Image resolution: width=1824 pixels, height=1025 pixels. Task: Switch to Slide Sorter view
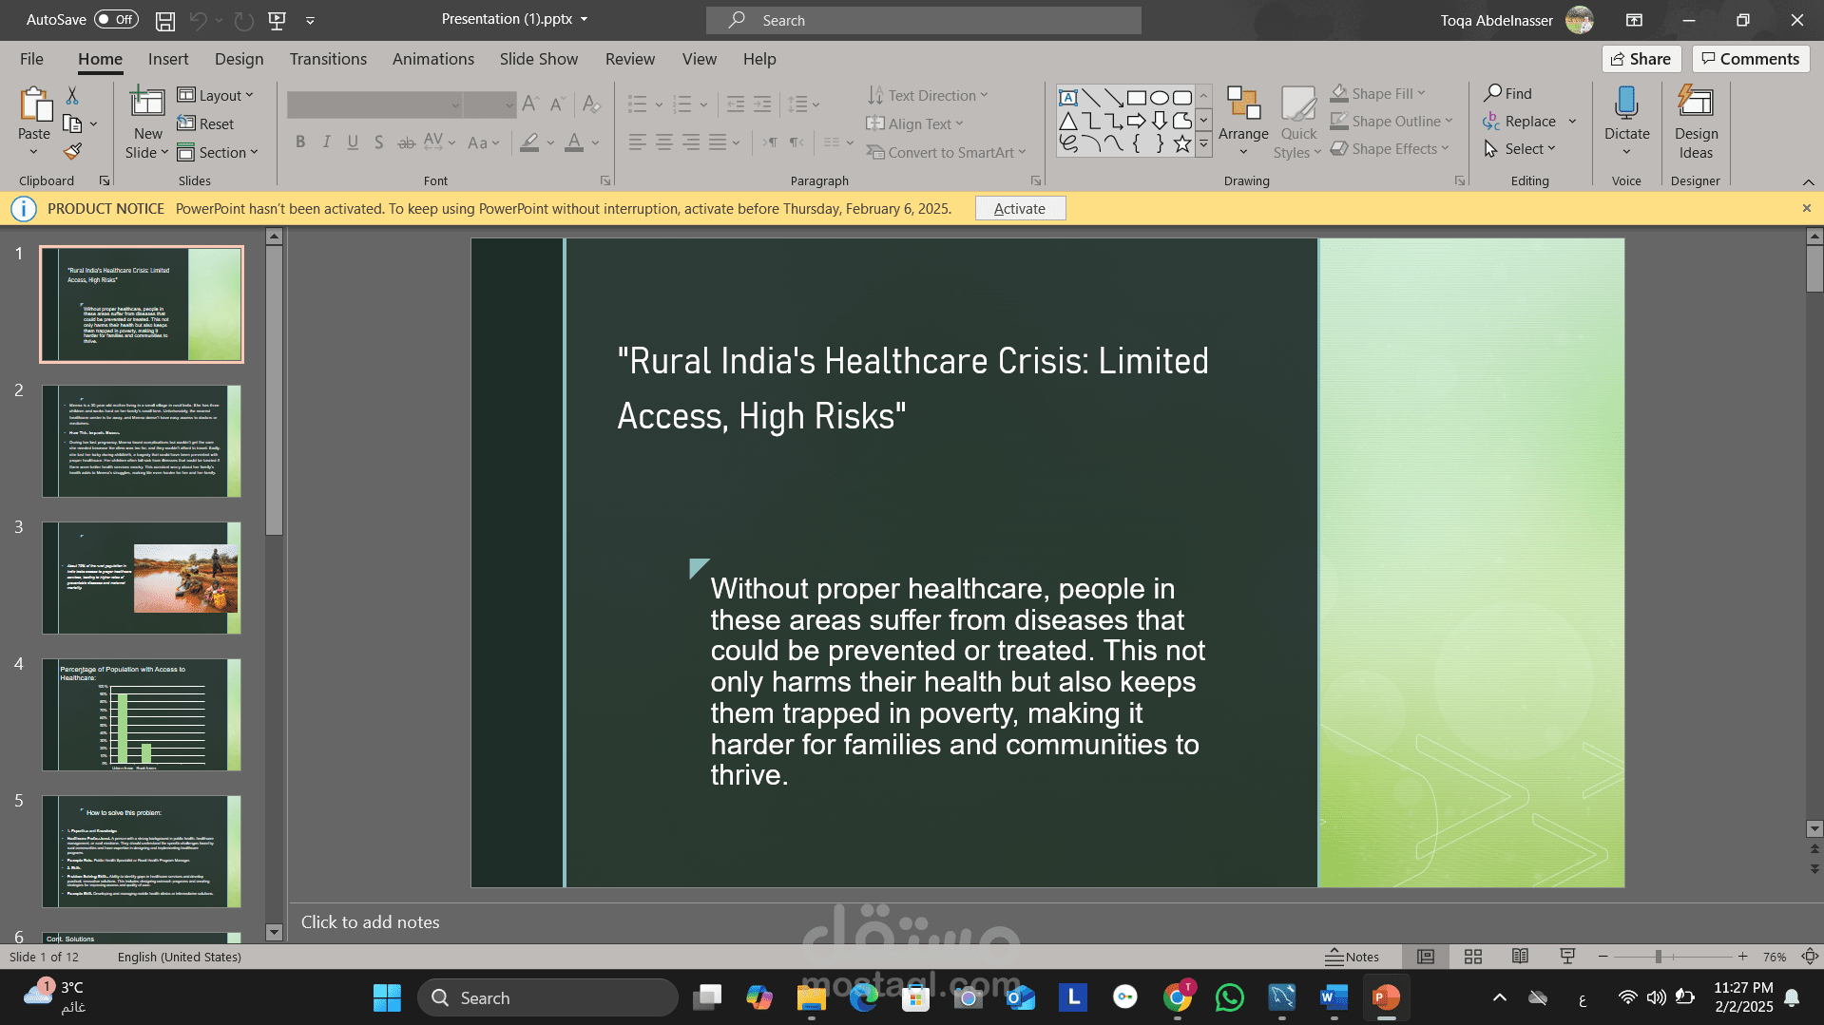pos(1473,957)
